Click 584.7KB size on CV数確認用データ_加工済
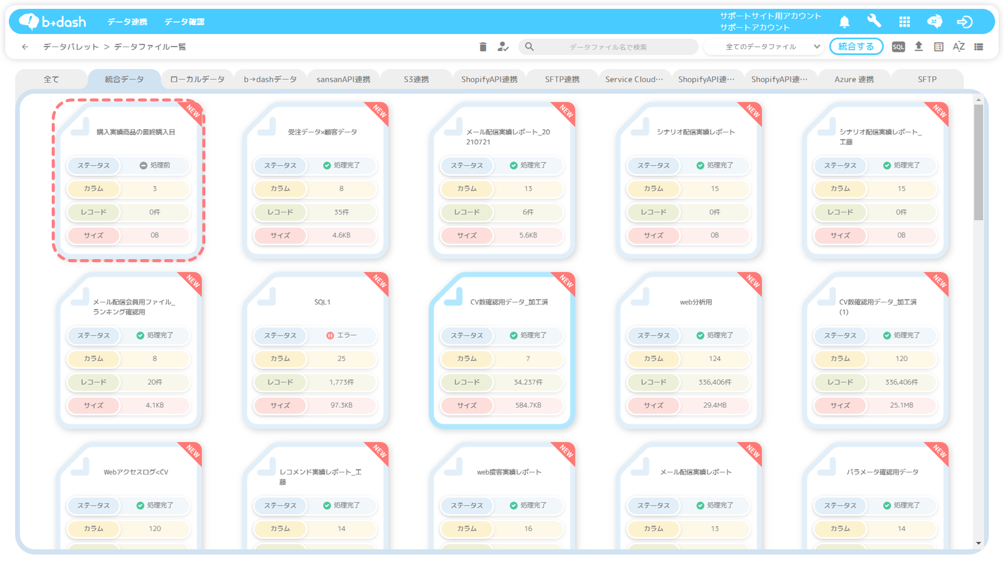This screenshot has width=1004, height=565. click(x=528, y=405)
